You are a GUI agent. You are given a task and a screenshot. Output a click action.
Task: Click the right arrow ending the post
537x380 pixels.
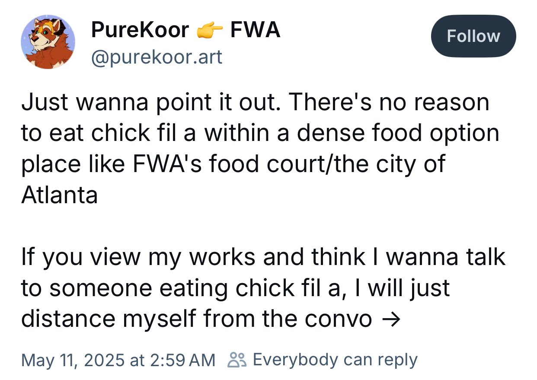(x=391, y=319)
